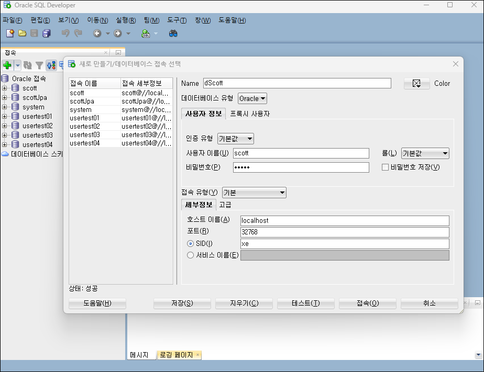Open the Back history dropdown arrow
Screen dimensions: 484x372
[108, 33]
